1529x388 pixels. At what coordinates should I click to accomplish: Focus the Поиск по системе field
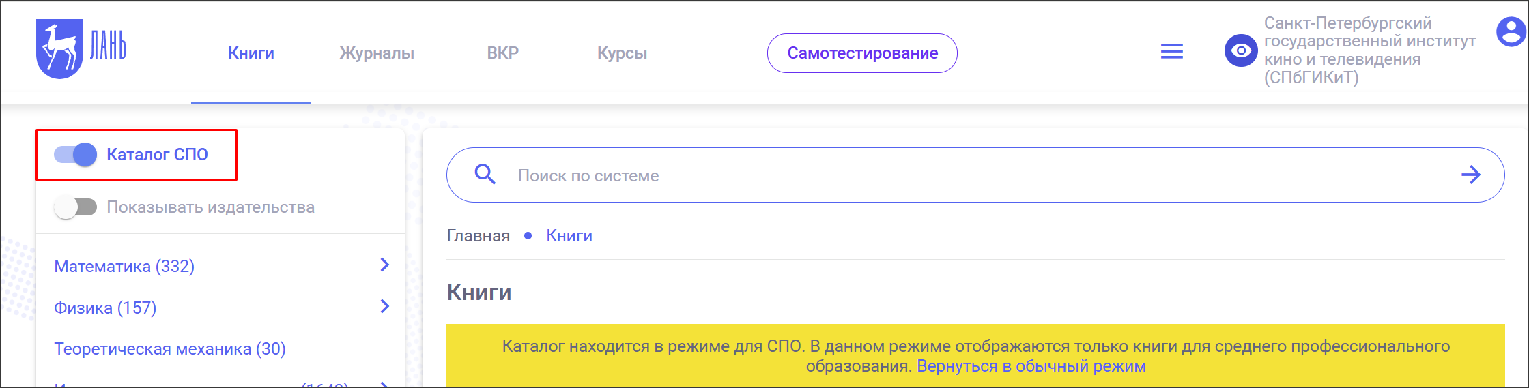tap(975, 175)
